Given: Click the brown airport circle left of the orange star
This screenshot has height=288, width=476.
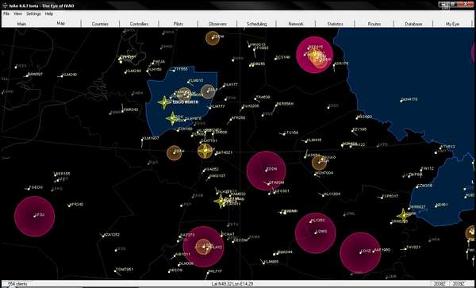Looking at the screenshot, I should pyautogui.click(x=175, y=153).
